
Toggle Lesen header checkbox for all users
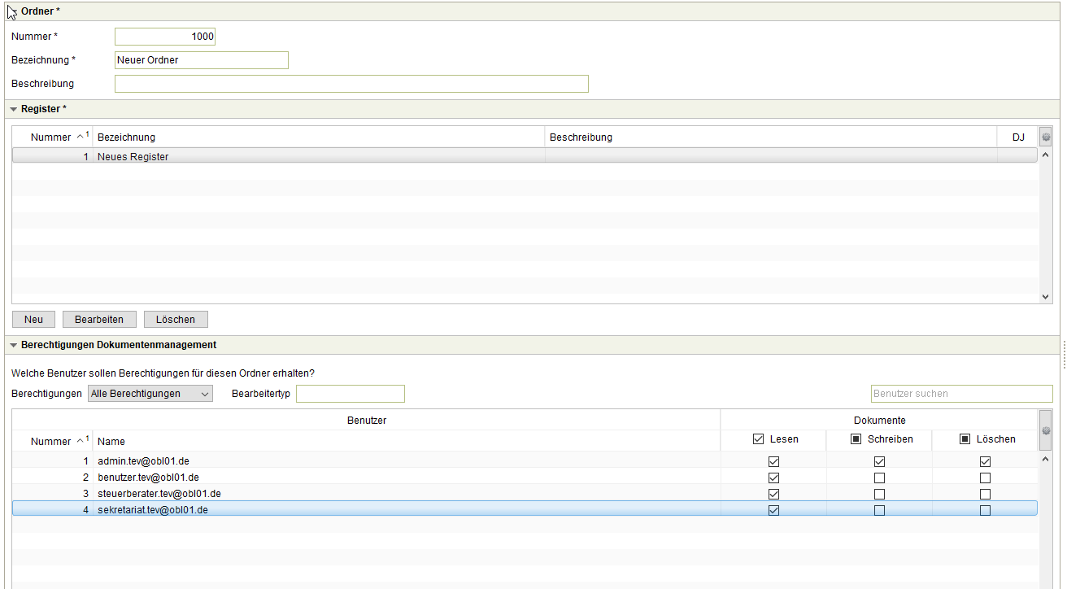click(x=758, y=439)
